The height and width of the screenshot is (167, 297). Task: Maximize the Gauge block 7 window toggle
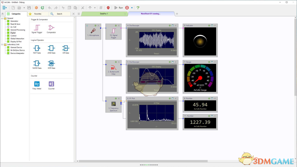[x=212, y=62]
